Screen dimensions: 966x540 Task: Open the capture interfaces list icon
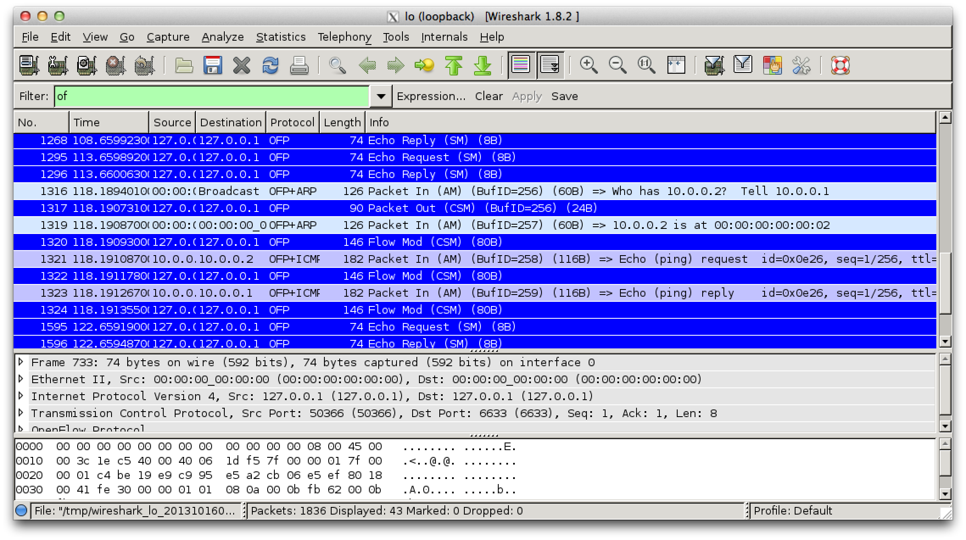tap(29, 65)
